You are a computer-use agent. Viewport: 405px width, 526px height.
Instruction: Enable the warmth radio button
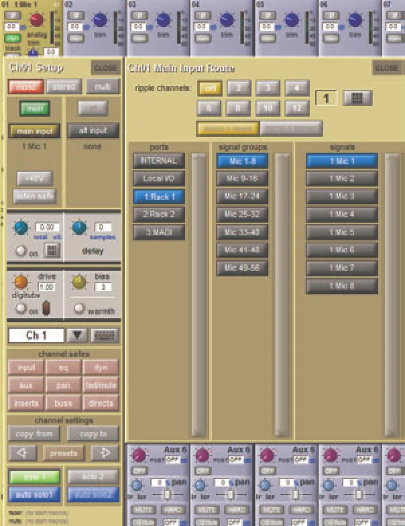tap(79, 308)
